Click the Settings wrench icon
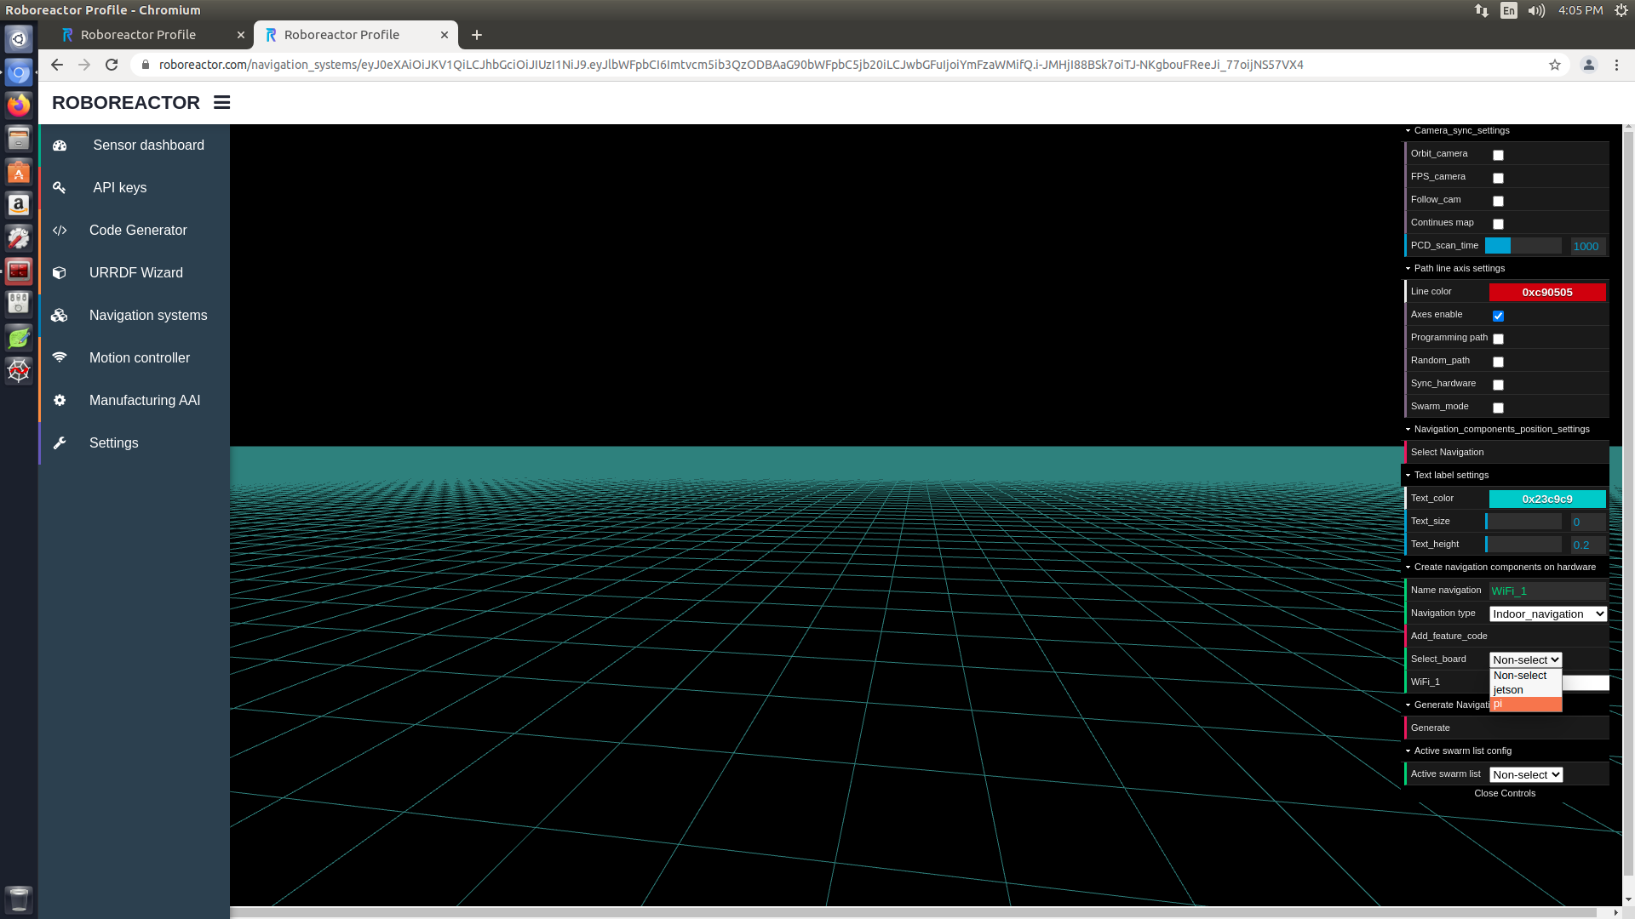Viewport: 1635px width, 919px height. [x=60, y=443]
